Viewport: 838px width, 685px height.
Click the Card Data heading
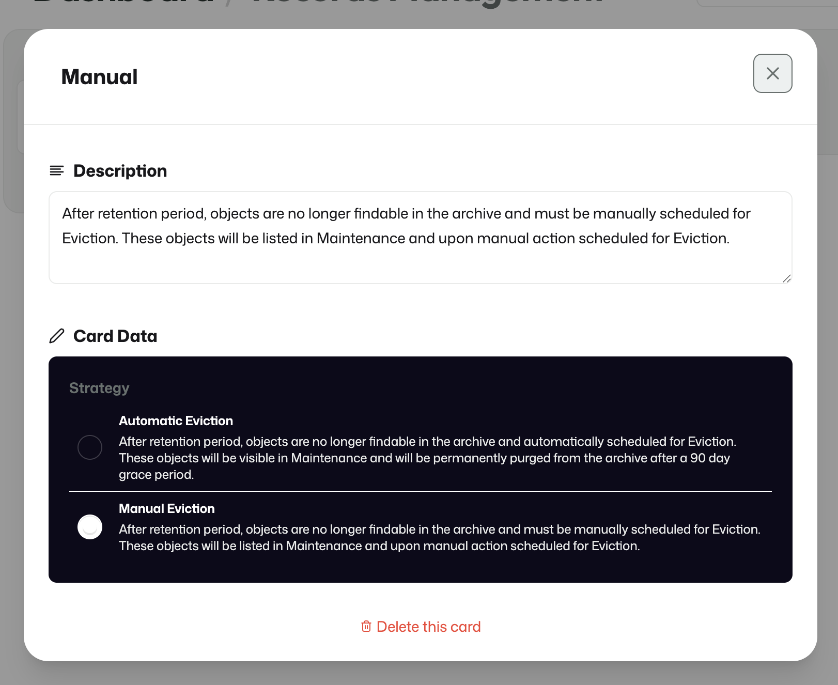click(115, 336)
